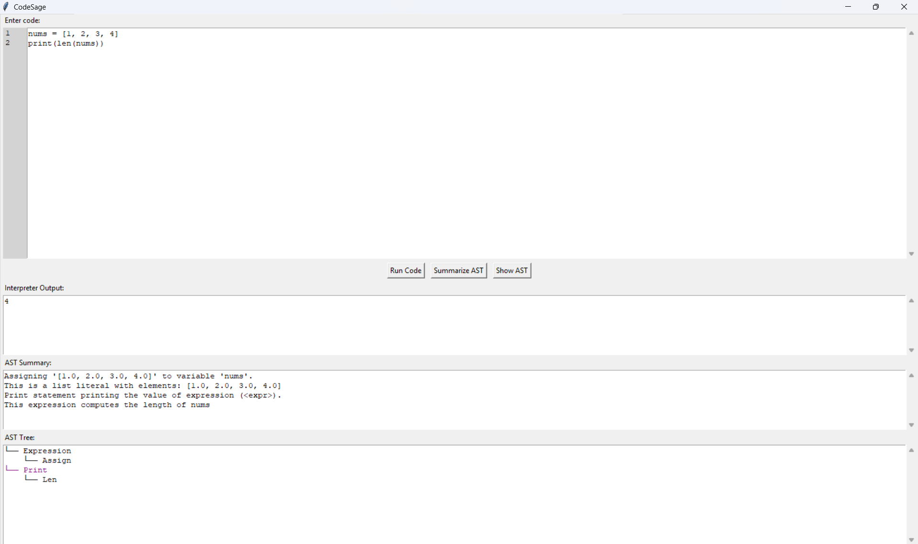Screen dimensions: 918x544
Task: Select the purple Print node in AST tree
Action: coord(35,470)
